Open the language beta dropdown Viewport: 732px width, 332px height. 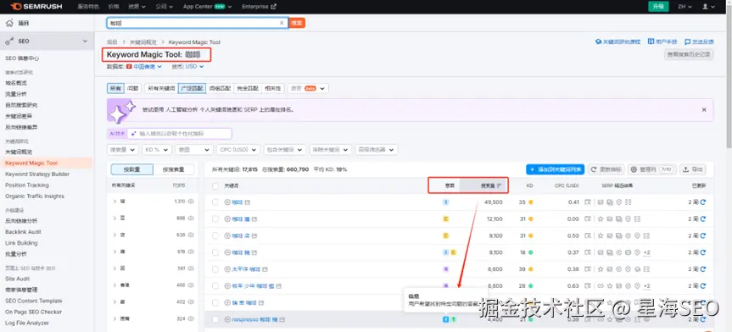pyautogui.click(x=308, y=88)
